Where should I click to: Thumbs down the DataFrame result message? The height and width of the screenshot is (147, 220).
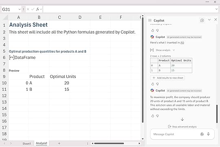click(x=157, y=84)
